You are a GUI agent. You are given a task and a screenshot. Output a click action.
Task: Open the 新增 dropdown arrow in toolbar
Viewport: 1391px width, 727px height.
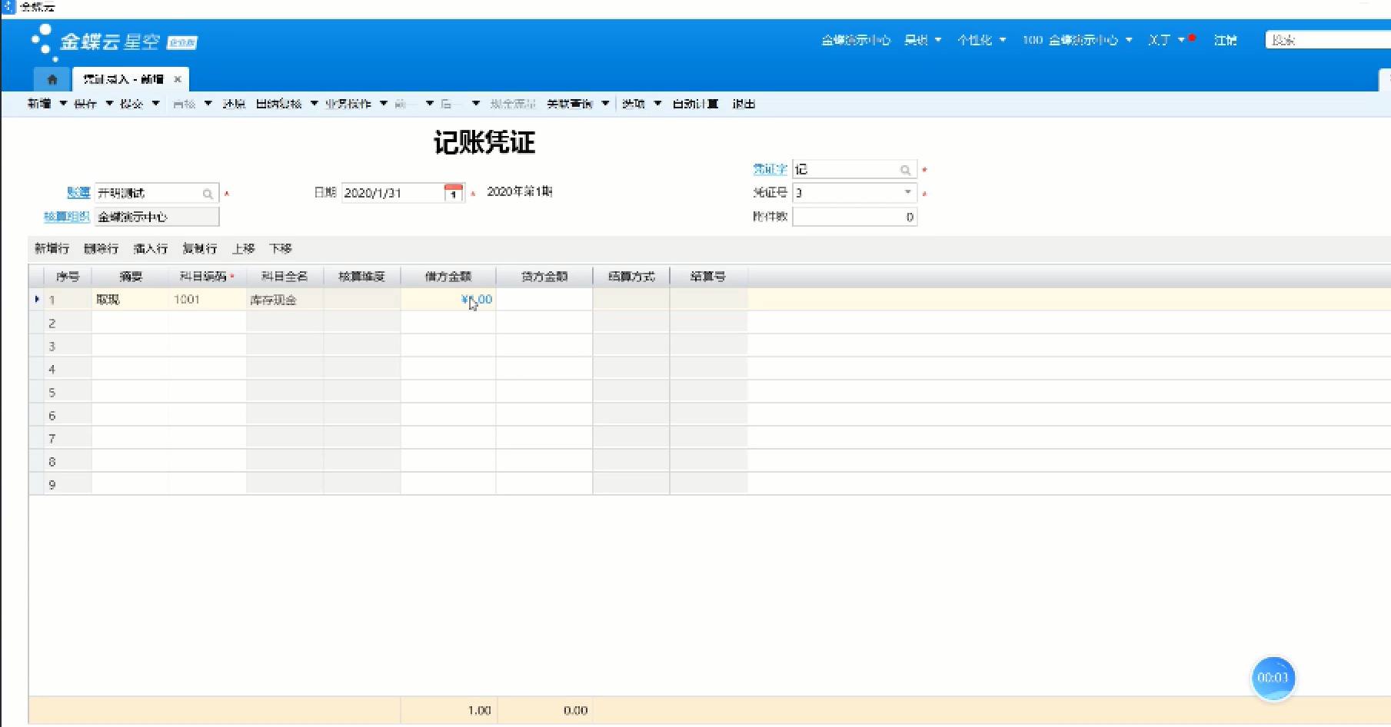[x=63, y=104]
